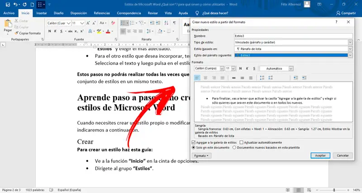
Task: Toggle the paragraph marks (¶) icon
Action: point(174,22)
